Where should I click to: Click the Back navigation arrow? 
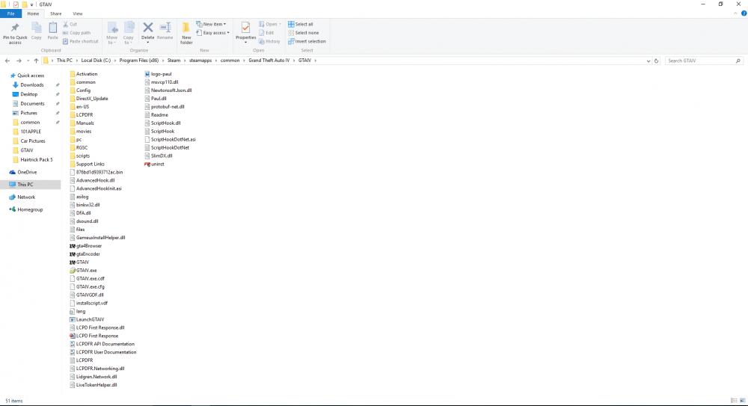click(x=7, y=61)
